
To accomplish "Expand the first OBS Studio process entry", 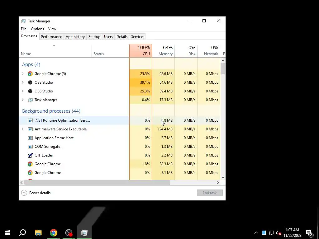I will click(x=22, y=82).
